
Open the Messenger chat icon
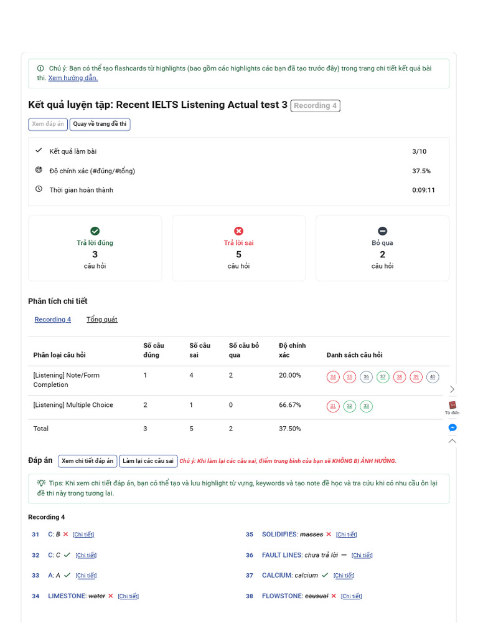452,427
